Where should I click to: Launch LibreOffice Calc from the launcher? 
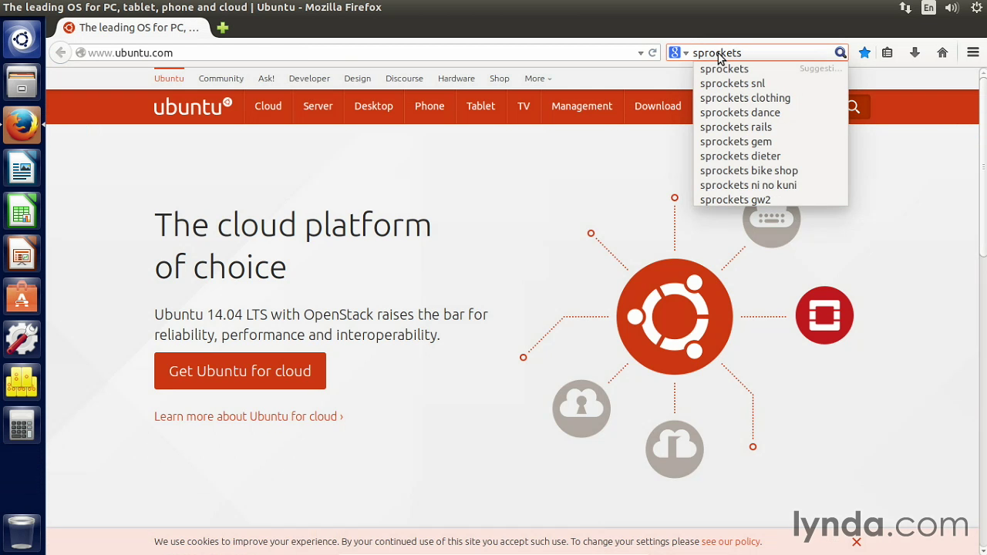pyautogui.click(x=22, y=209)
